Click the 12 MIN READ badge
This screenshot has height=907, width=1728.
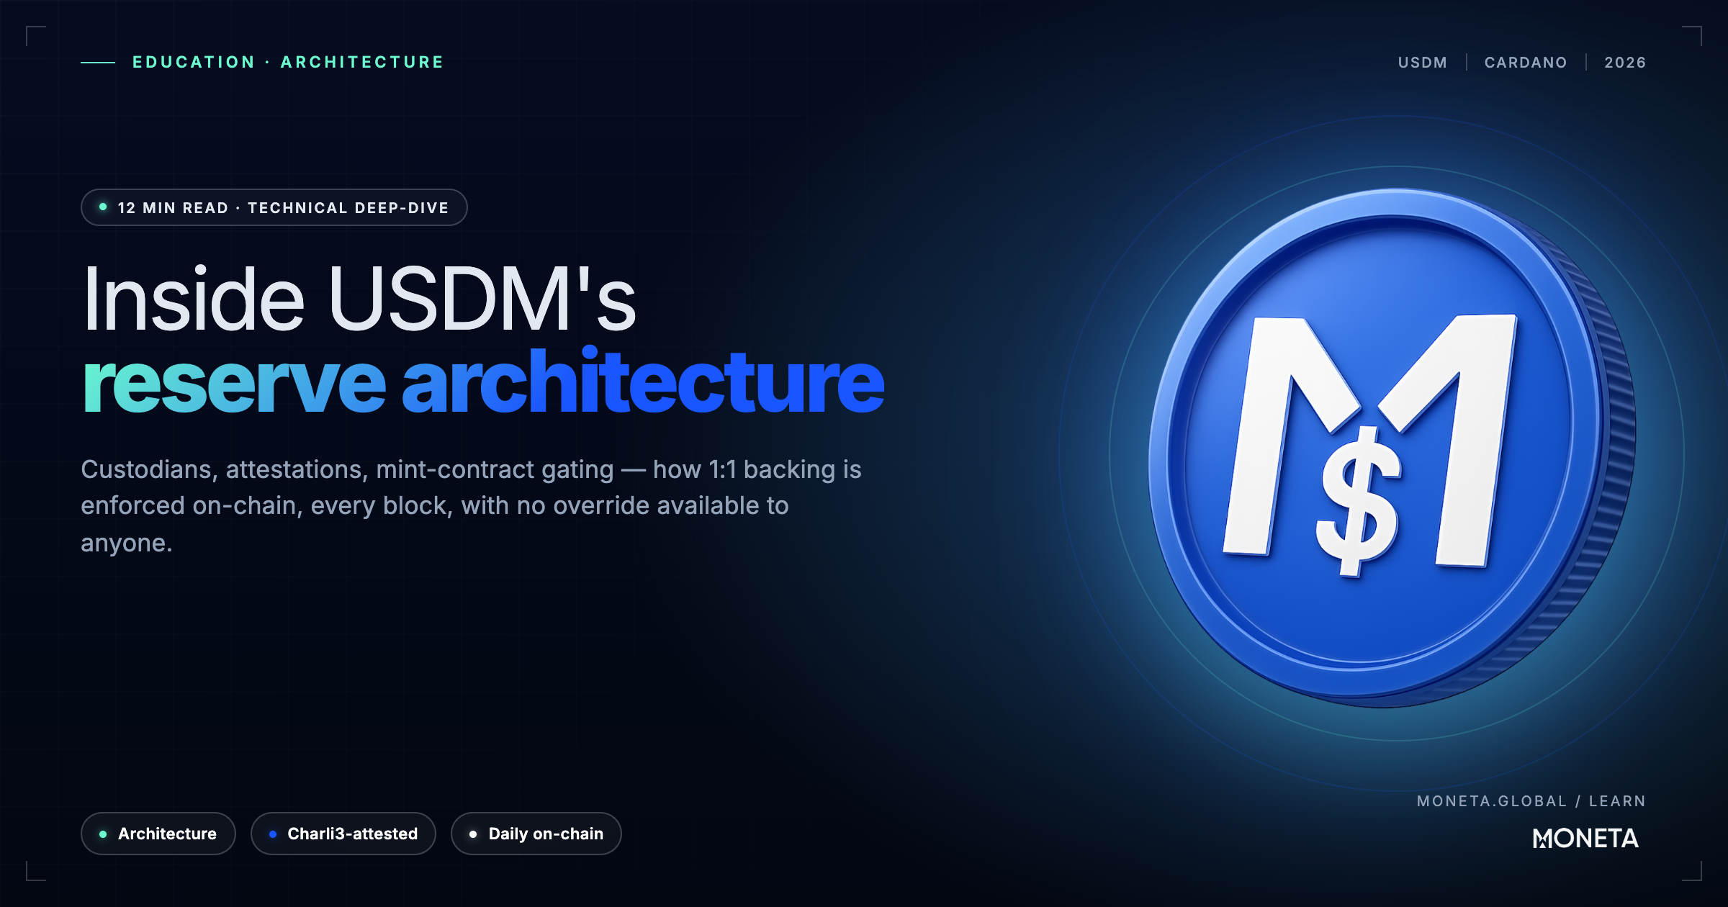click(274, 207)
